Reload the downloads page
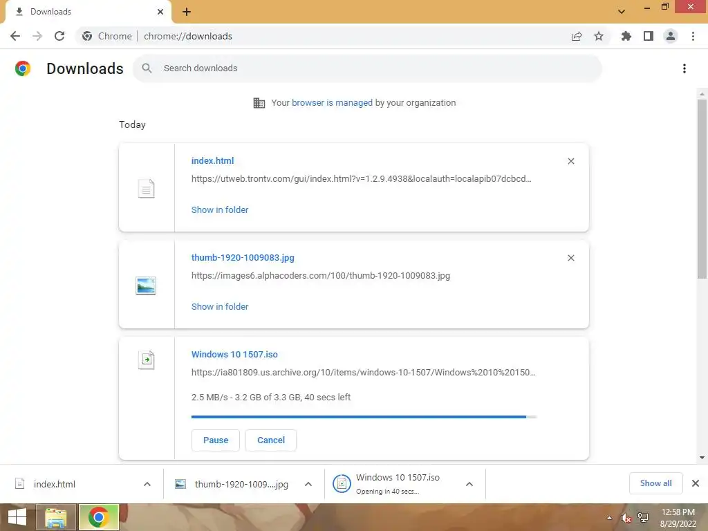The width and height of the screenshot is (708, 531). (59, 36)
